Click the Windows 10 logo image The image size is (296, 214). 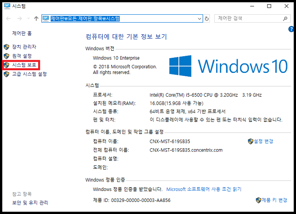[x=228, y=66]
